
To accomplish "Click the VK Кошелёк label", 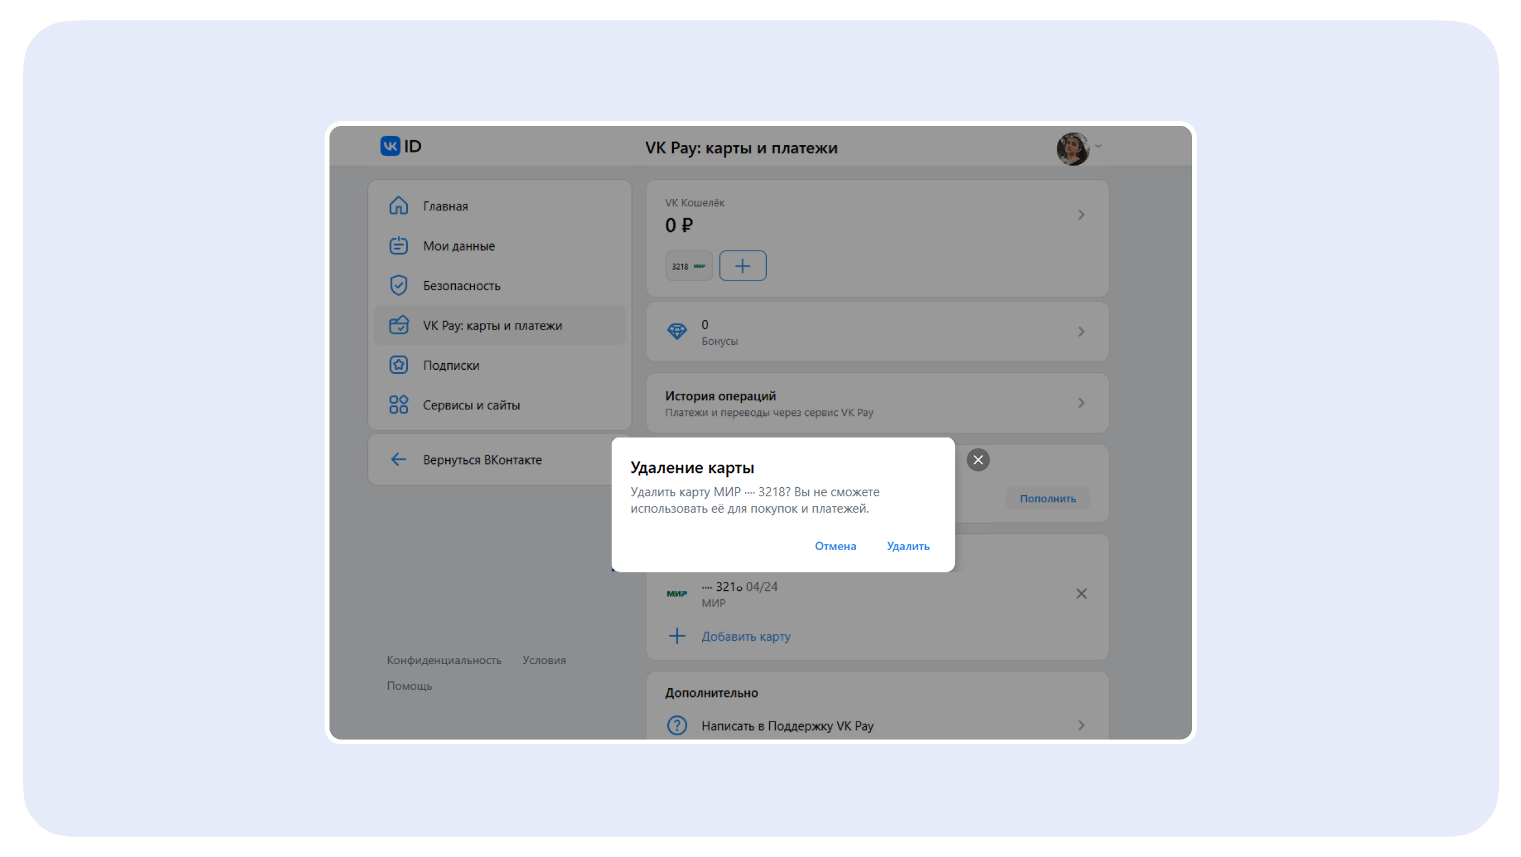I will point(694,203).
